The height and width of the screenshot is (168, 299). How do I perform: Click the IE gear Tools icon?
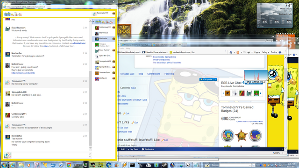tap(284, 41)
